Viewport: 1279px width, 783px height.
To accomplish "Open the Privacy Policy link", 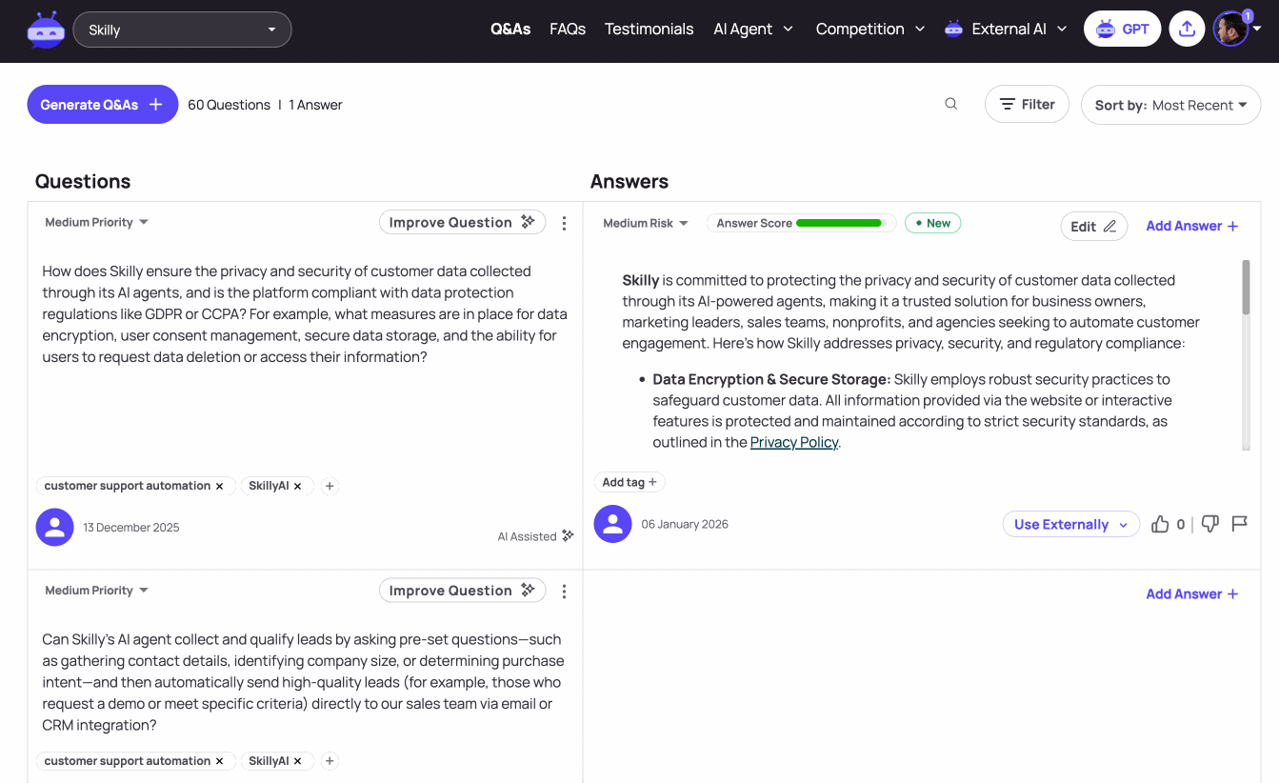I will [x=794, y=442].
